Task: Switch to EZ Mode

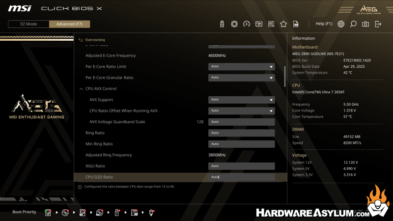Action: 28,24
